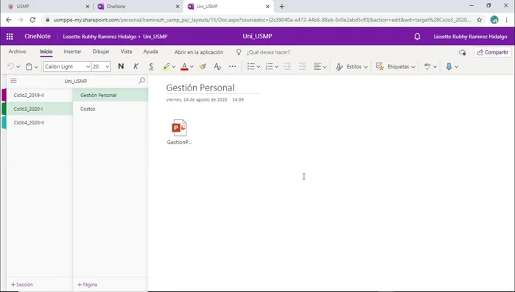Open the Office app launcher grid

(x=10, y=36)
